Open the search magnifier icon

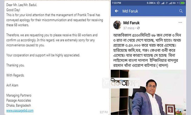181,11
